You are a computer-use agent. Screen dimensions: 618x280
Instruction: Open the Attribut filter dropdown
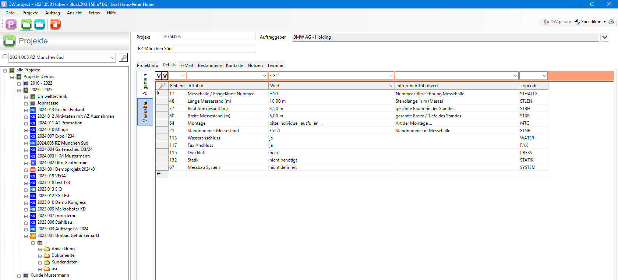click(264, 76)
